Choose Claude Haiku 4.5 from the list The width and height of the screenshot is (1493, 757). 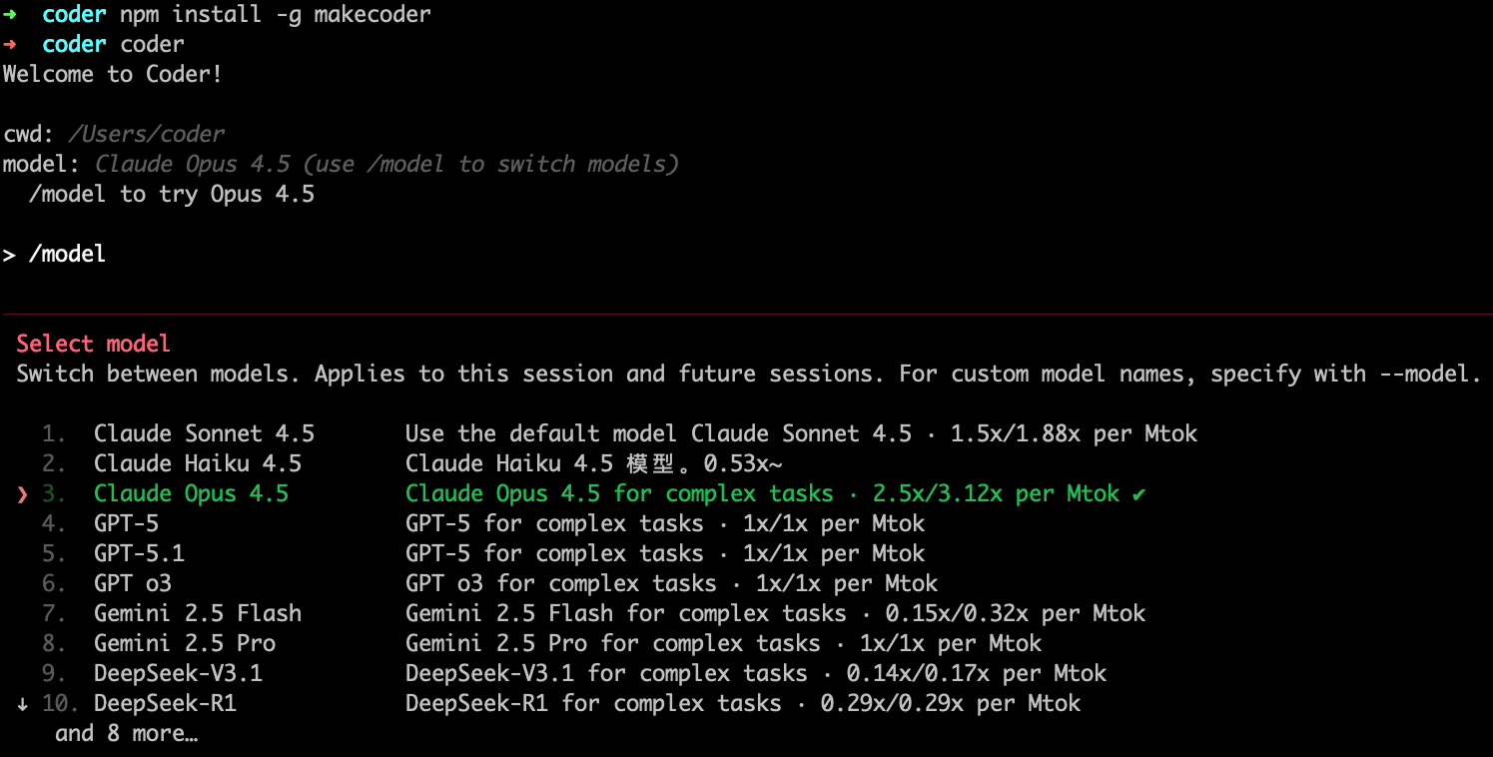point(197,464)
